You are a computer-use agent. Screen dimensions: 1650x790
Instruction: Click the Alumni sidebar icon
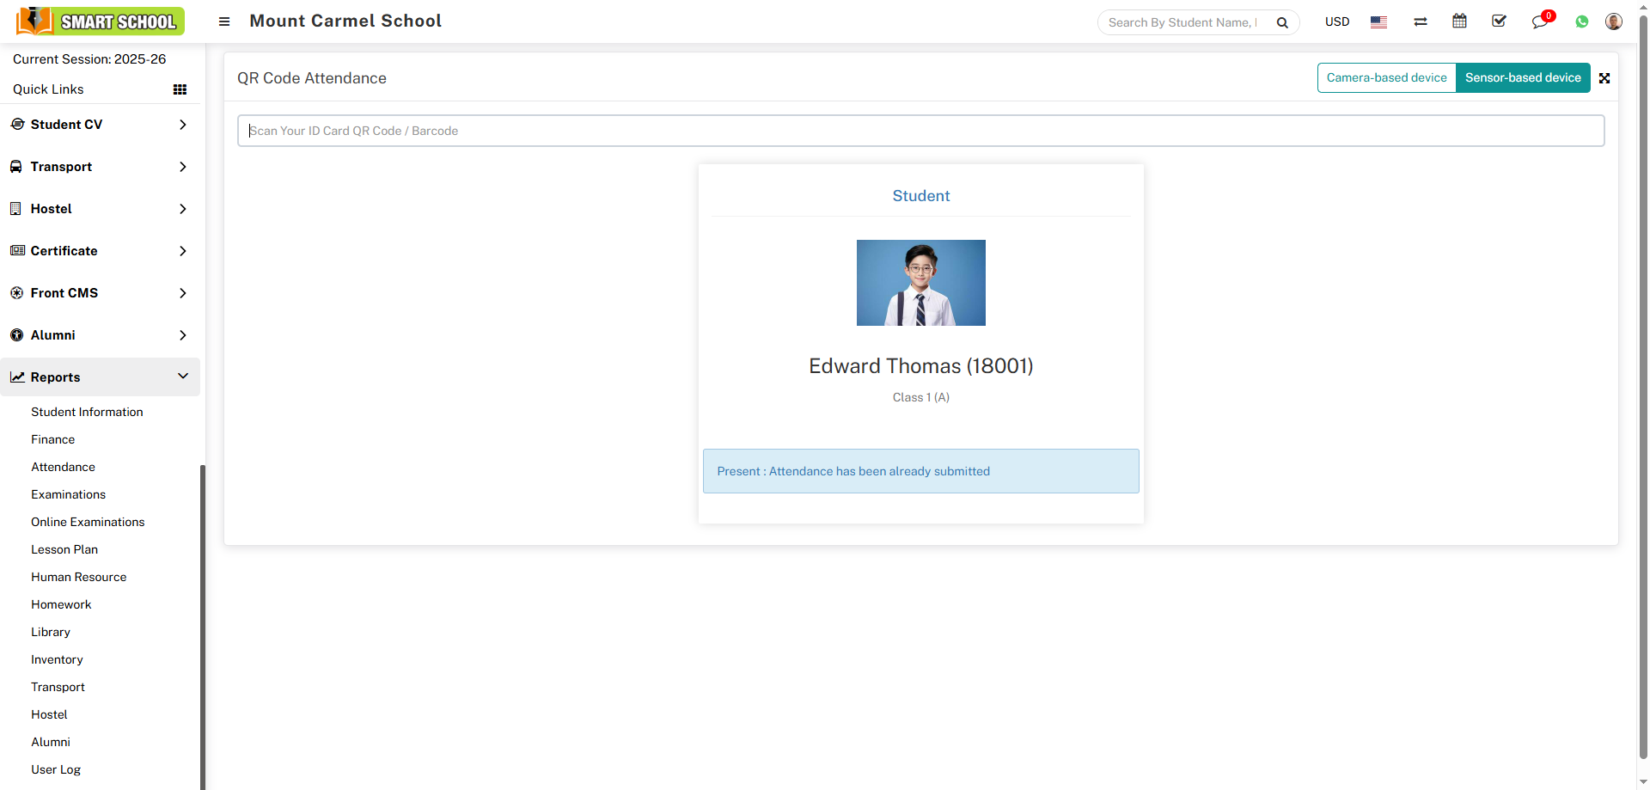click(x=16, y=335)
